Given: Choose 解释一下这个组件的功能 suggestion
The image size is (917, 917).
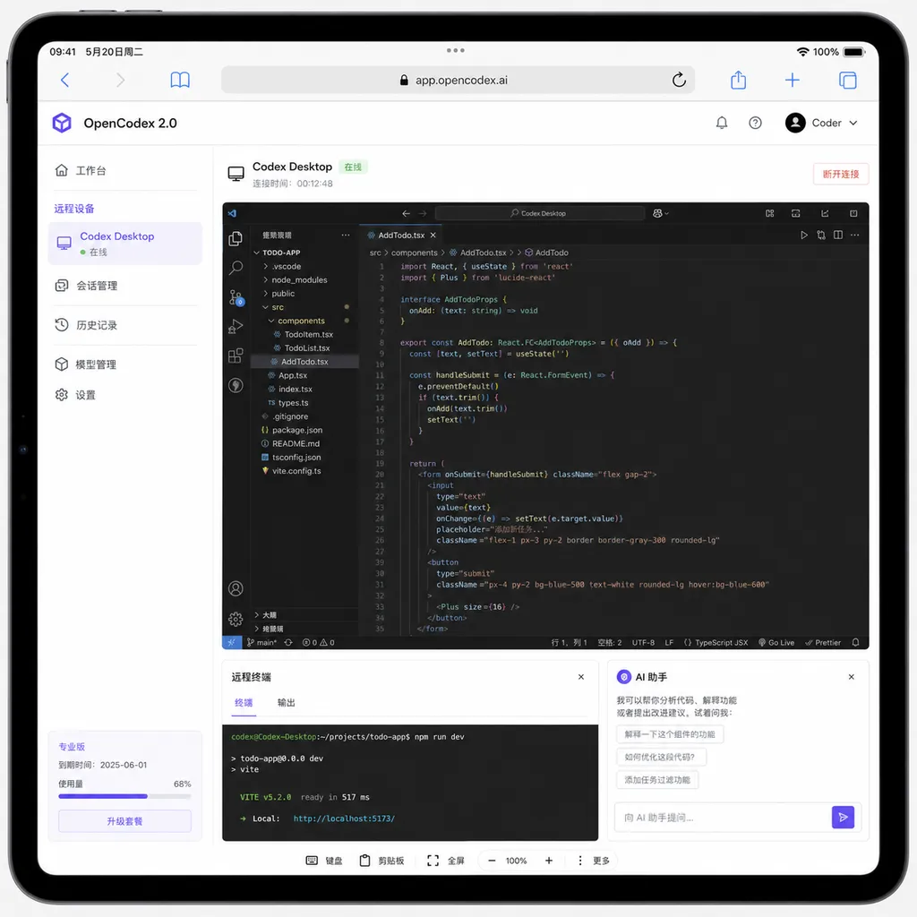Looking at the screenshot, I should [670, 734].
